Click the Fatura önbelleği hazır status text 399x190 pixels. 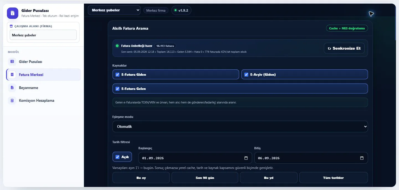(137, 46)
